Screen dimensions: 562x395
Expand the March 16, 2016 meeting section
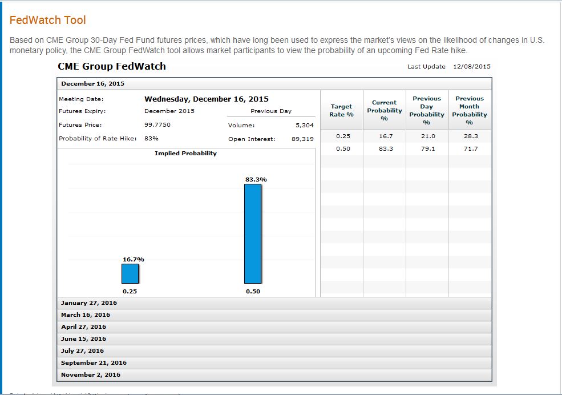(274, 315)
